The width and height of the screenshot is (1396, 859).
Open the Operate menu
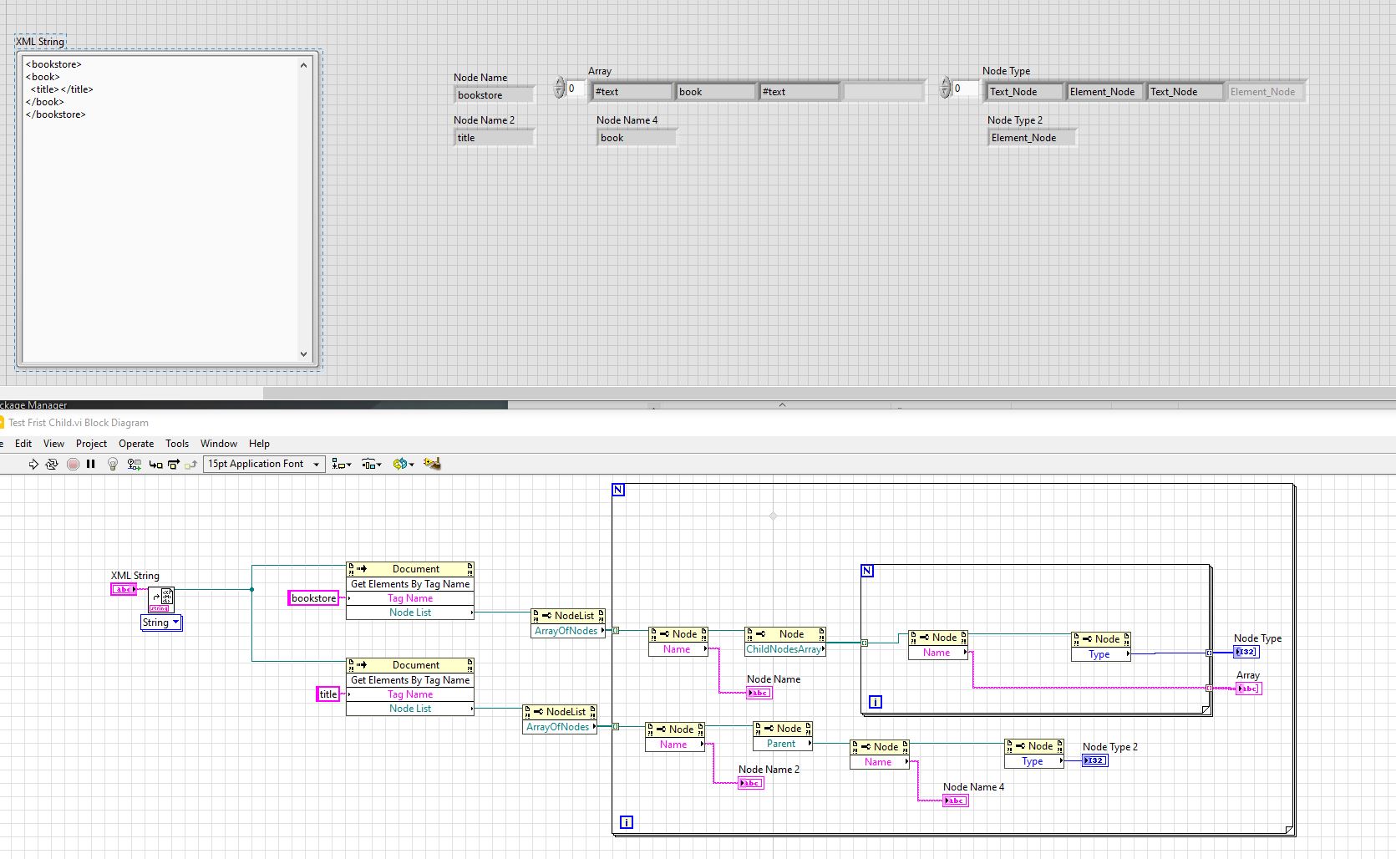[136, 444]
